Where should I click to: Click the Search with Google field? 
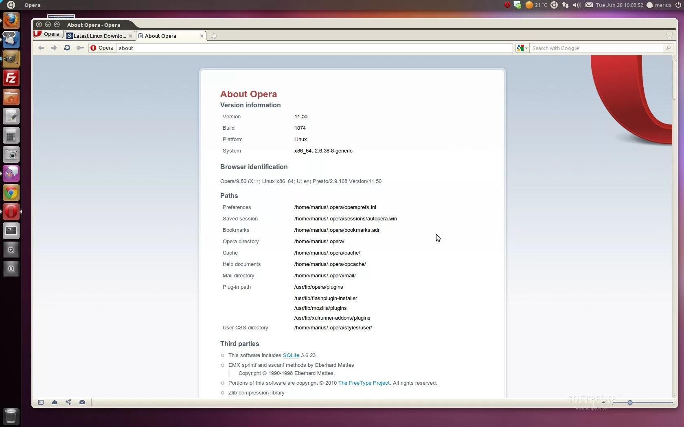click(x=596, y=48)
